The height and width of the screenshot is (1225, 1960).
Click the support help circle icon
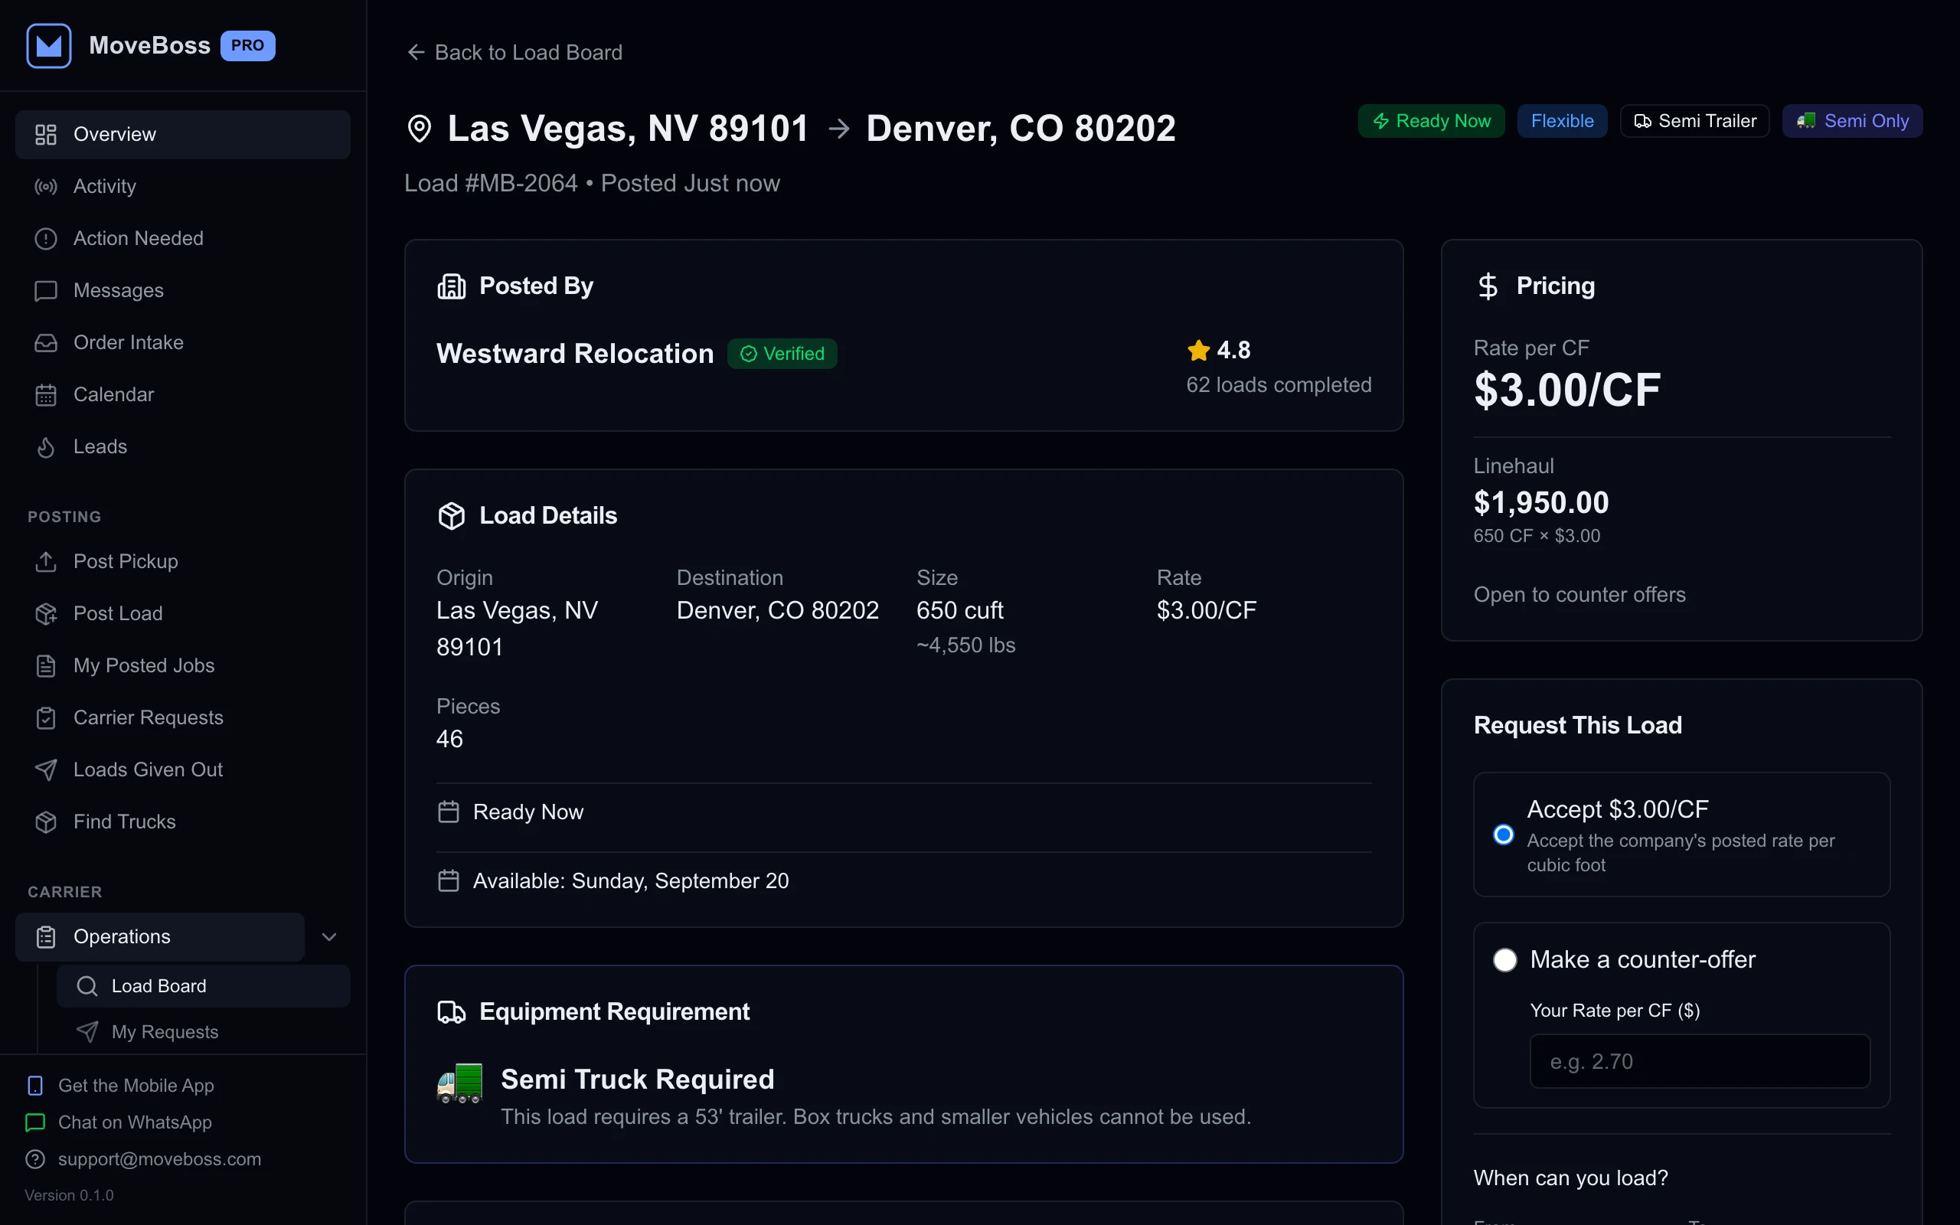point(36,1159)
